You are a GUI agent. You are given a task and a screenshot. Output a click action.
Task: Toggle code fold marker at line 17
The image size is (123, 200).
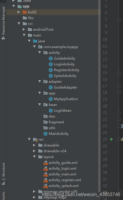[119, 86]
